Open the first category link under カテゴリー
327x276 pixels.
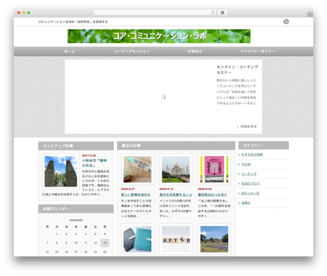click(x=252, y=155)
